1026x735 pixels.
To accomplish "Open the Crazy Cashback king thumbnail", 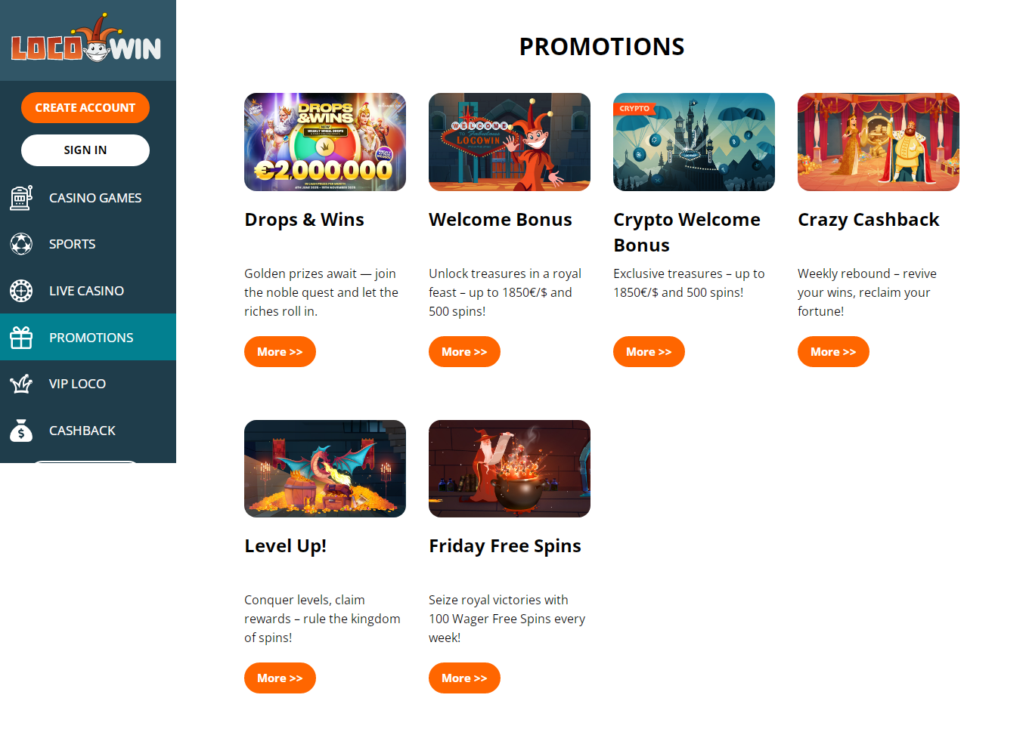I will 879,142.
